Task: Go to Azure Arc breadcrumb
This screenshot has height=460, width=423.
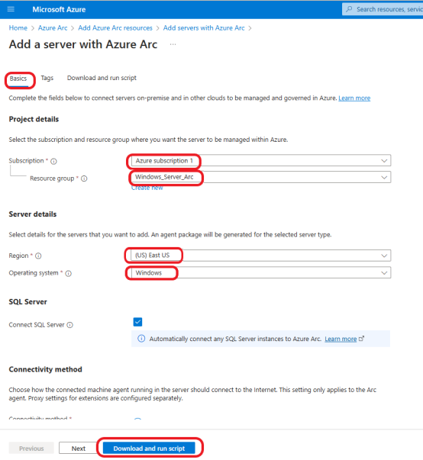Action: 53,28
